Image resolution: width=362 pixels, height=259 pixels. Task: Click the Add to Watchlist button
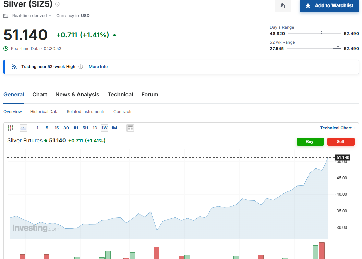[x=329, y=6]
